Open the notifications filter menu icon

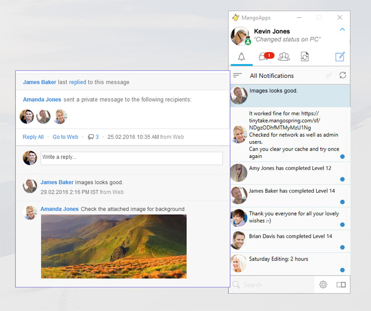pos(237,75)
